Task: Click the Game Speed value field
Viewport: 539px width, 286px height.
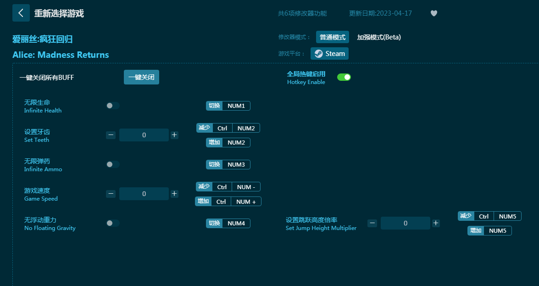Action: coord(144,194)
